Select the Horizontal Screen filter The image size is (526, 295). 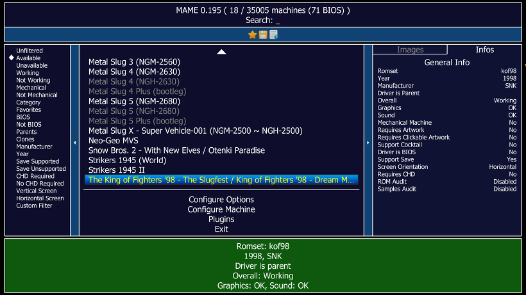coord(40,198)
